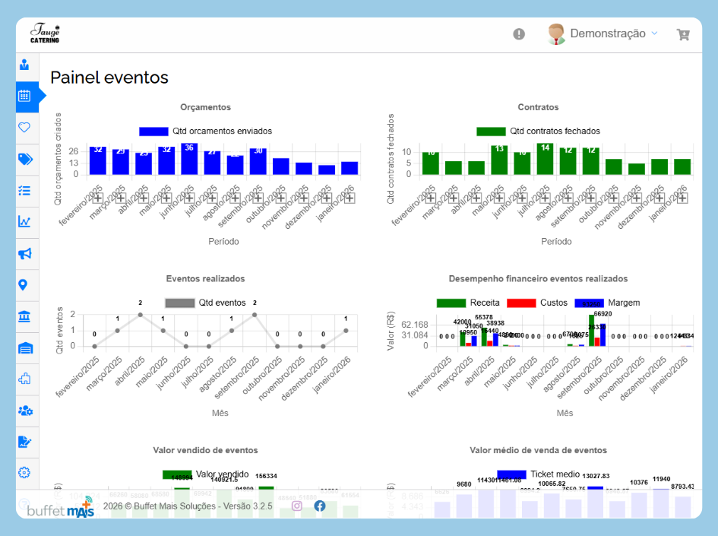The image size is (718, 536).
Task: Click the bank building financial icon
Action: (x=24, y=316)
